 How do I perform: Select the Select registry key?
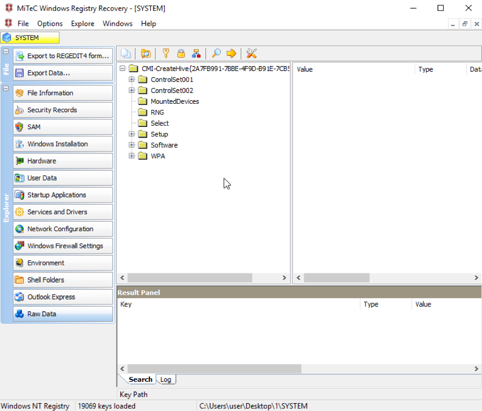[x=160, y=123]
